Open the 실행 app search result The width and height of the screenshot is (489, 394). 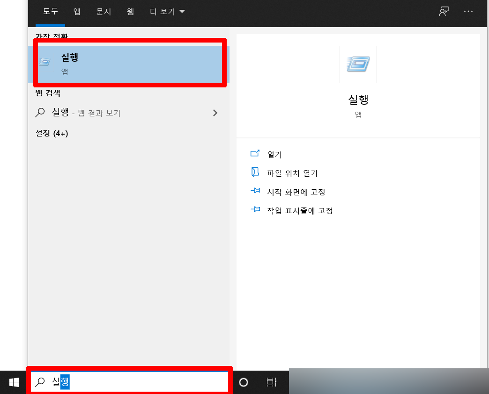coord(129,64)
